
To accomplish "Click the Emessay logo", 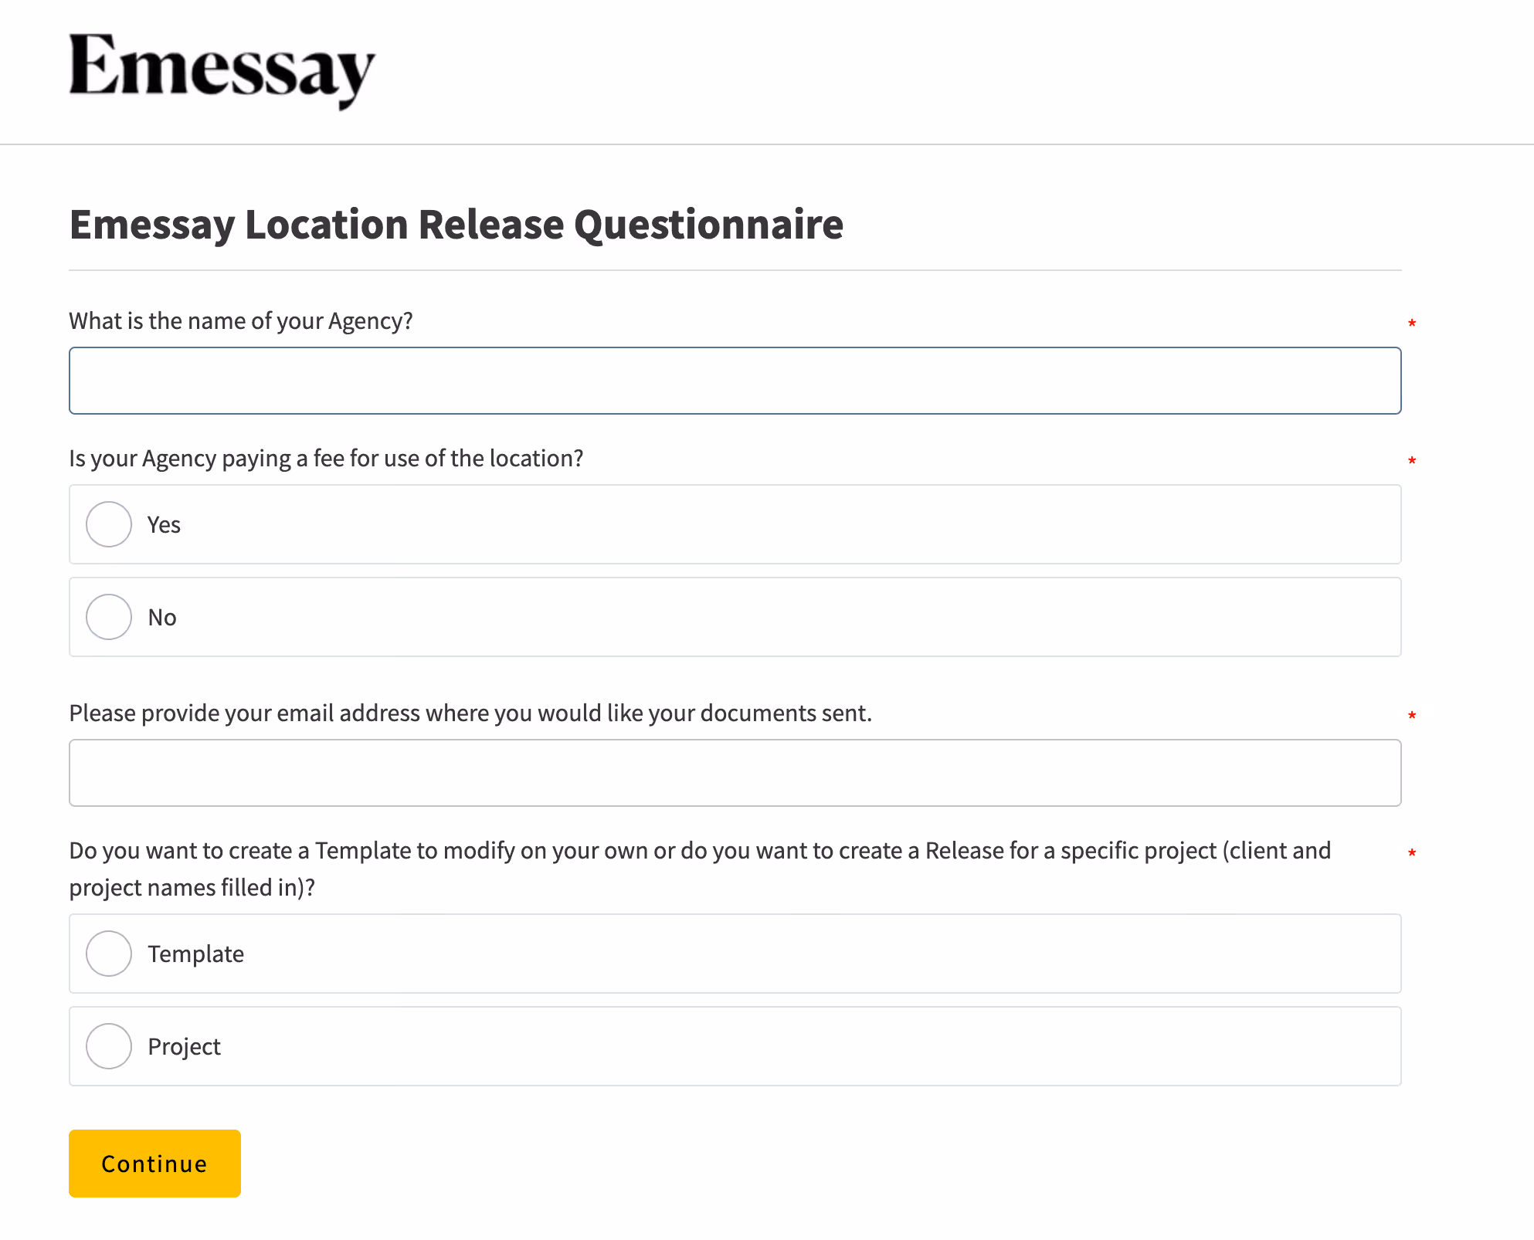I will coord(222,71).
